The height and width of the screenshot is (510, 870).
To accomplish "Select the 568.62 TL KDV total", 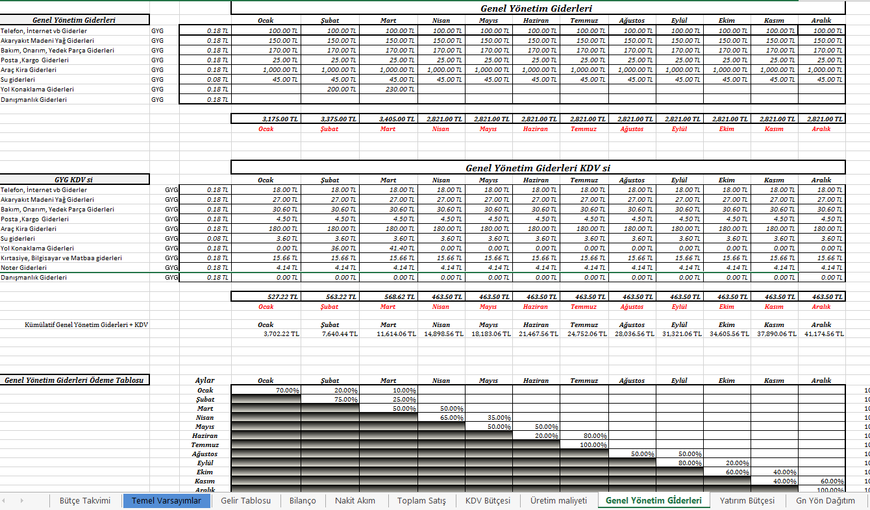I will pos(388,297).
